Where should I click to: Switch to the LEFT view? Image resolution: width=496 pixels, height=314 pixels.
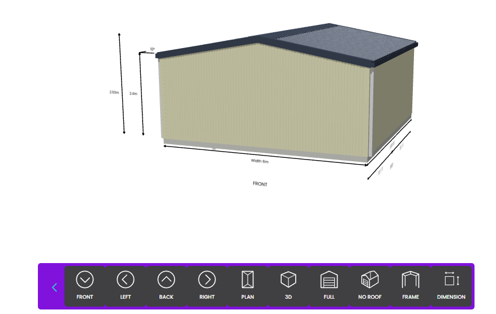125,286
